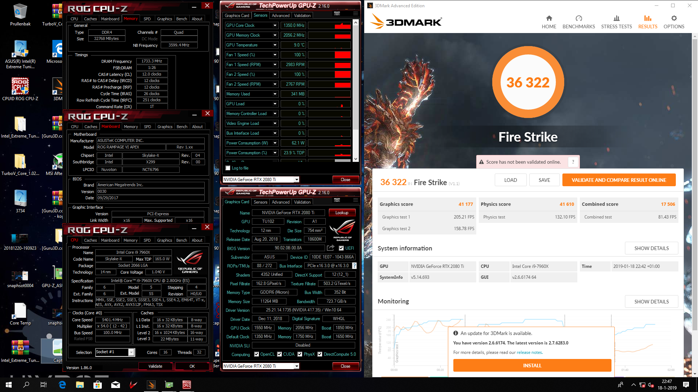Toggle the CUDA checkbox

pyautogui.click(x=280, y=354)
